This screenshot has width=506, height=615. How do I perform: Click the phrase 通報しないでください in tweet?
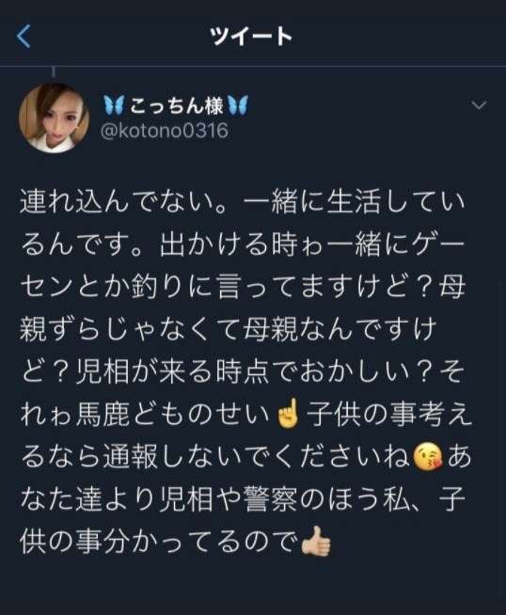pos(243,457)
